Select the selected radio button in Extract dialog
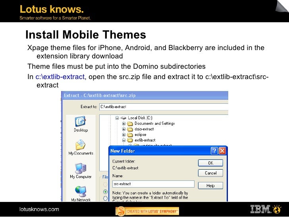Image resolution: width=289 pixels, height=217 pixels. click(x=106, y=192)
